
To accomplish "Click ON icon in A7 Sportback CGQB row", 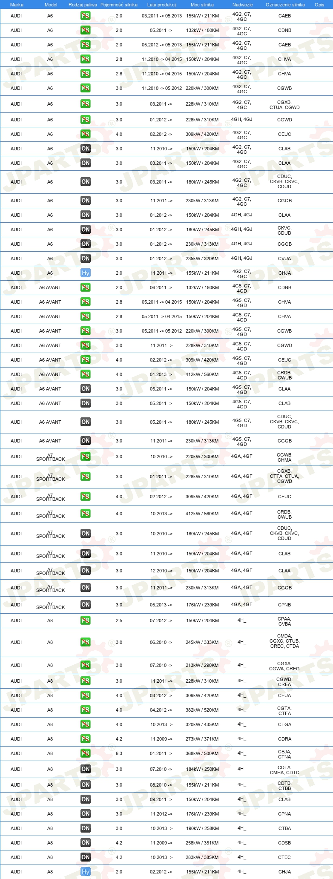I will pyautogui.click(x=86, y=588).
